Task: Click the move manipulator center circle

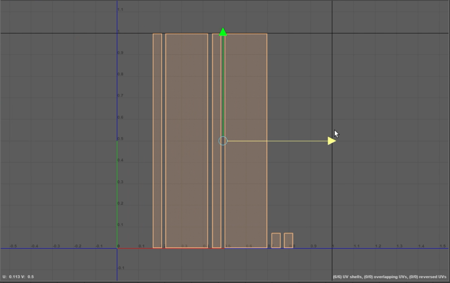Action: [x=223, y=141]
